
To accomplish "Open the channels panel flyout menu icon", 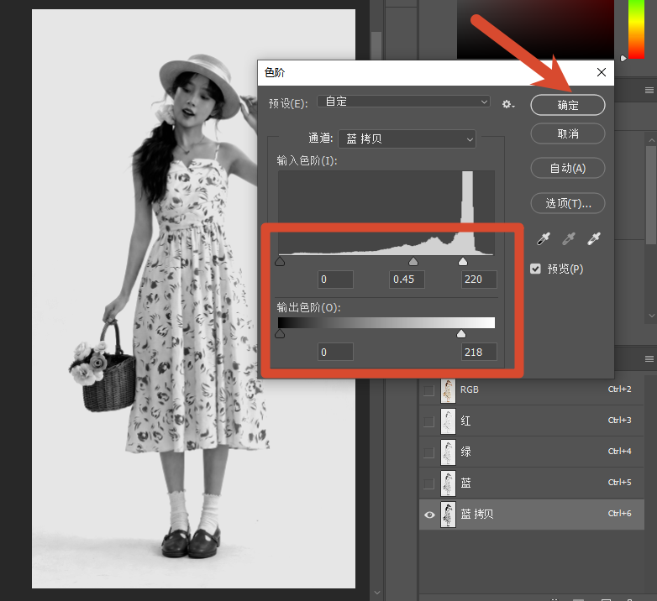I will pos(649,358).
